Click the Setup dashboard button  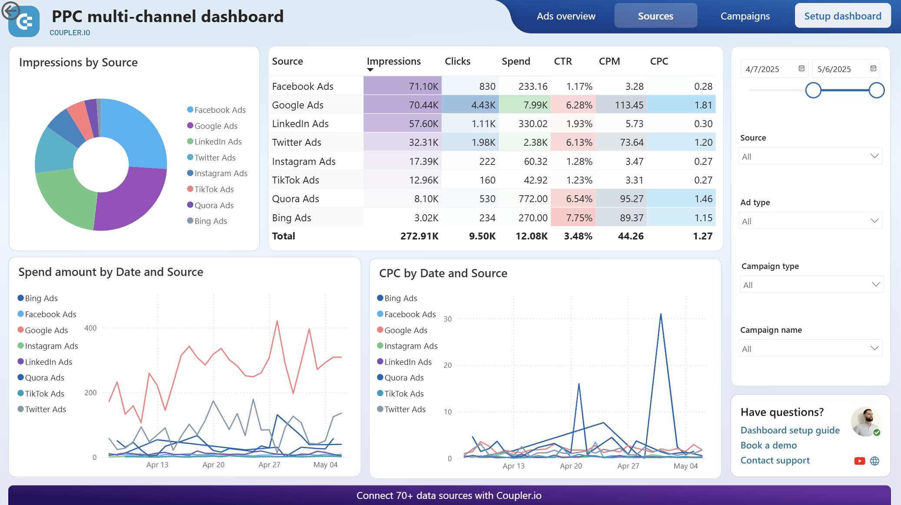click(x=842, y=16)
